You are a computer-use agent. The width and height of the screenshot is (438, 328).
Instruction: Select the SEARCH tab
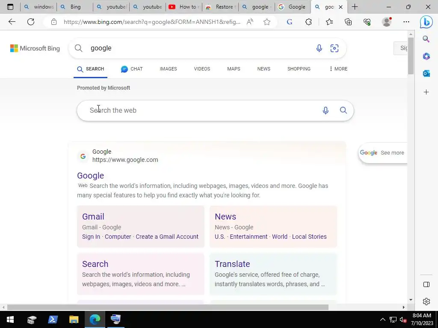tap(91, 69)
